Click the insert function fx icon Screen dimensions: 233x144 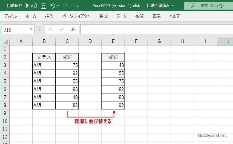tap(73, 29)
